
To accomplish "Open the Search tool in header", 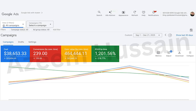I will click(x=99, y=13).
